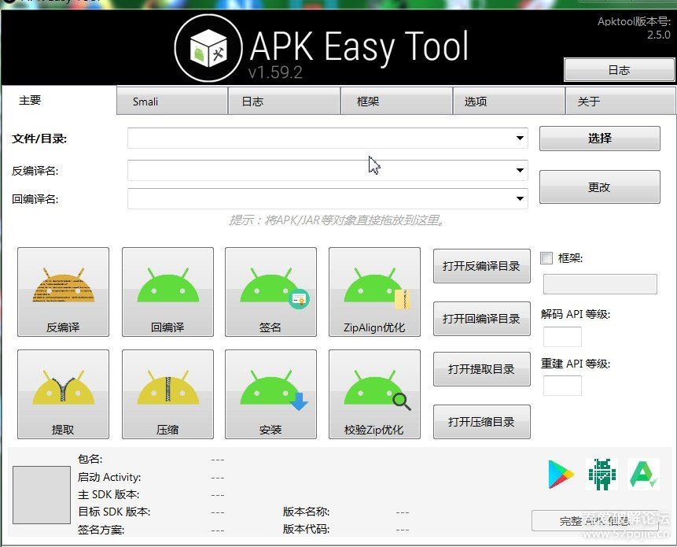Viewport: 677px width, 547px height.
Task: Click the 解码 API 等级 input box
Action: tap(562, 337)
